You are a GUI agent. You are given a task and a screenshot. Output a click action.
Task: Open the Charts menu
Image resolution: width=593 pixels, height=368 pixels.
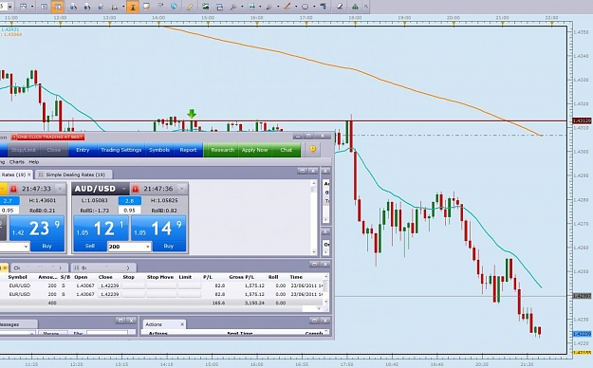pos(17,162)
